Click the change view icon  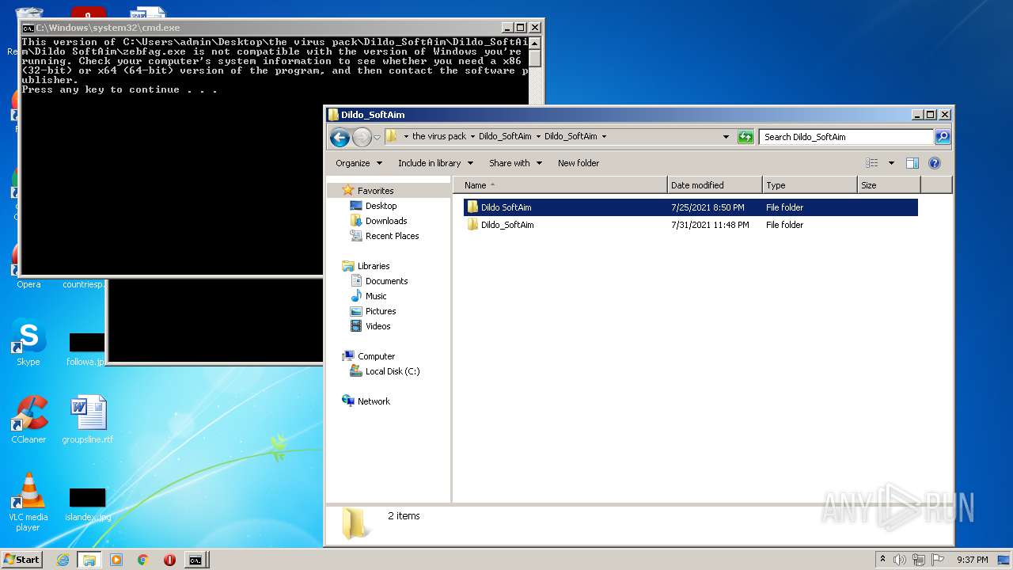pos(872,163)
